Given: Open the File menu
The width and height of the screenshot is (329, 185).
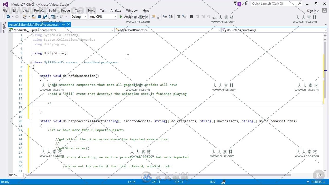Looking at the screenshot, I should click(x=5, y=11).
